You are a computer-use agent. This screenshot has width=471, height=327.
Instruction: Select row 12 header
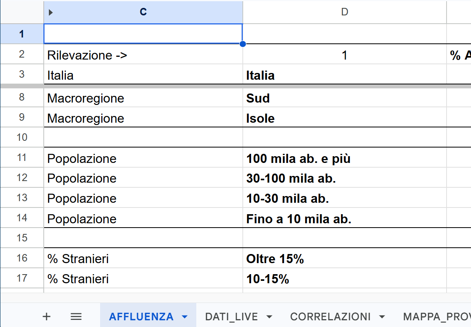[x=22, y=178]
